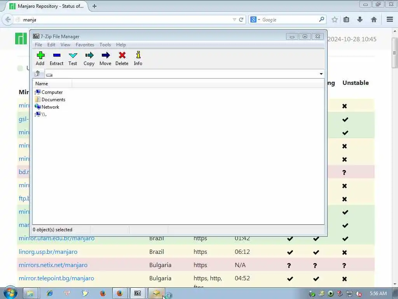Viewport: 398px width, 299px height.
Task: Click the Add button in the 7-Zip toolbar
Action: coord(40,59)
